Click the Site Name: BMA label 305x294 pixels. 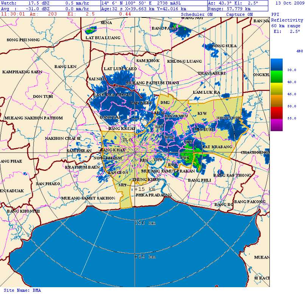(22, 290)
